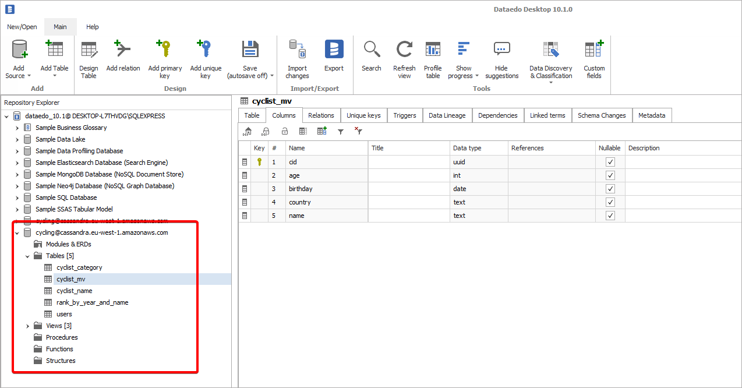742x388 pixels.
Task: Select the Add primary key icon
Action: click(165, 50)
